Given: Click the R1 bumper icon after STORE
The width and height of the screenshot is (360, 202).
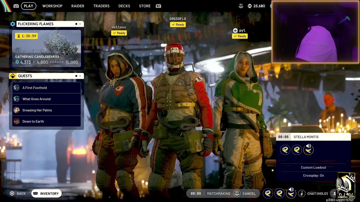Looking at the screenshot, I should click(x=158, y=6).
